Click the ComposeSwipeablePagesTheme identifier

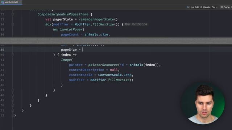pyautogui.click(x=63, y=14)
